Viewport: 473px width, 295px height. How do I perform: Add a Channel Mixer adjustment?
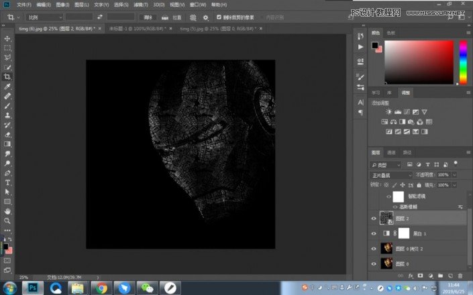click(420, 122)
